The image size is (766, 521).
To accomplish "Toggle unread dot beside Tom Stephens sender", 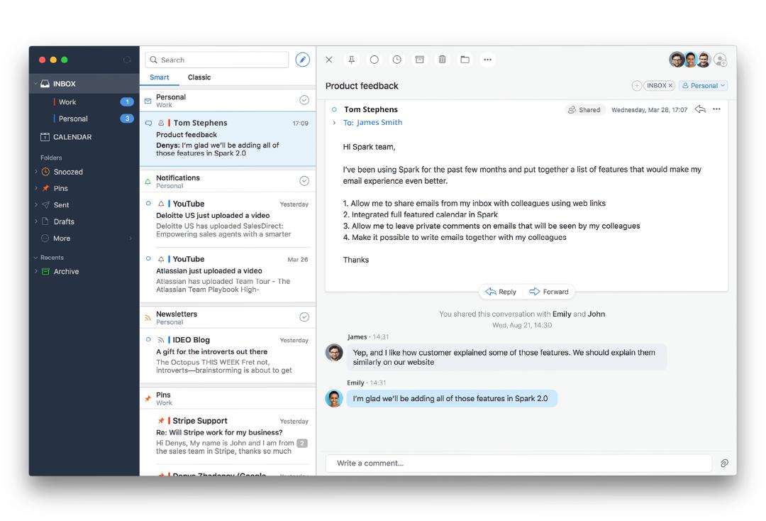I will tap(334, 109).
